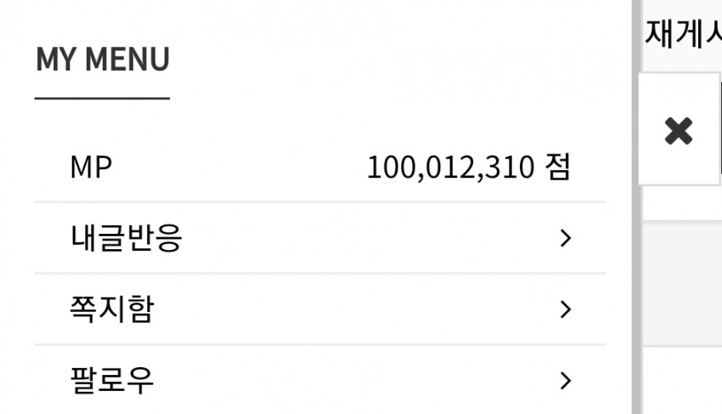Select the MP label
This screenshot has width=722, height=414.
91,167
